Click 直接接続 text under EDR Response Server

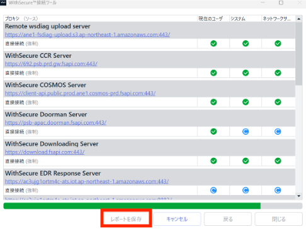point(14,191)
